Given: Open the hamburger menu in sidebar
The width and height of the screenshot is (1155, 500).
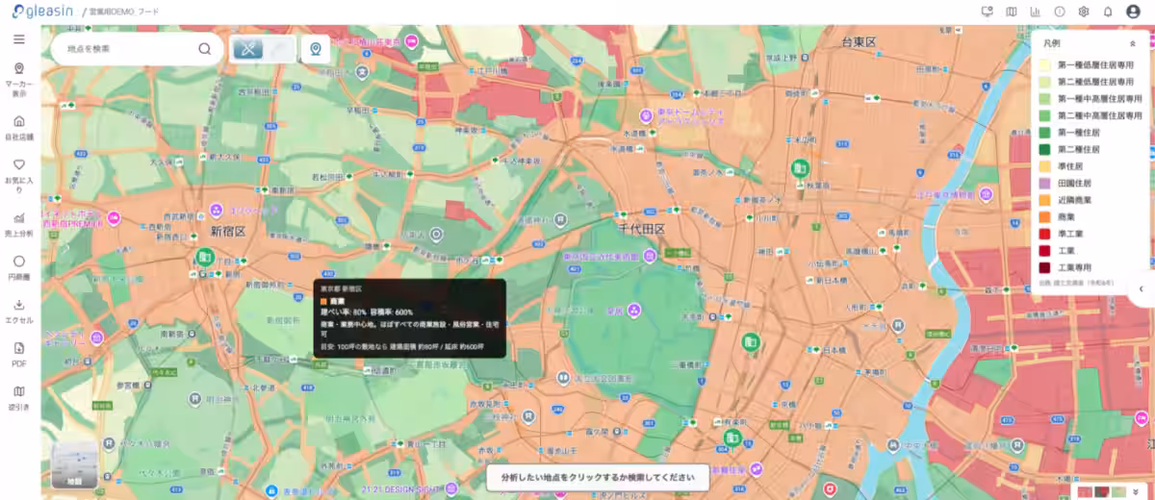Looking at the screenshot, I should [x=19, y=39].
